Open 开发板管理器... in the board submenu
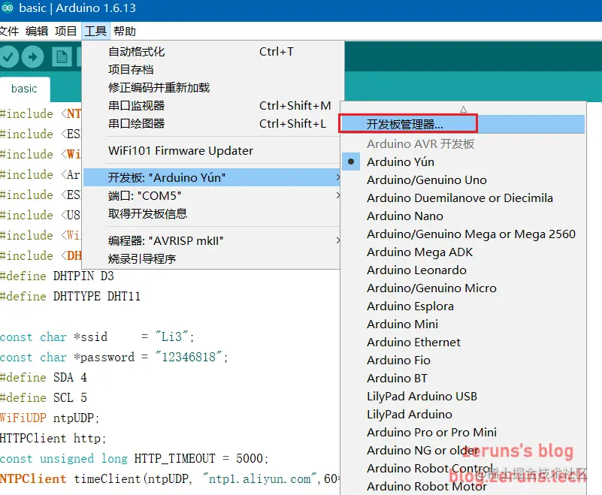This screenshot has width=602, height=495. (463, 124)
